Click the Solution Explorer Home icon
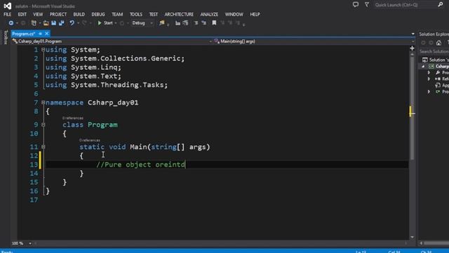This screenshot has height=253, width=449. (438, 43)
